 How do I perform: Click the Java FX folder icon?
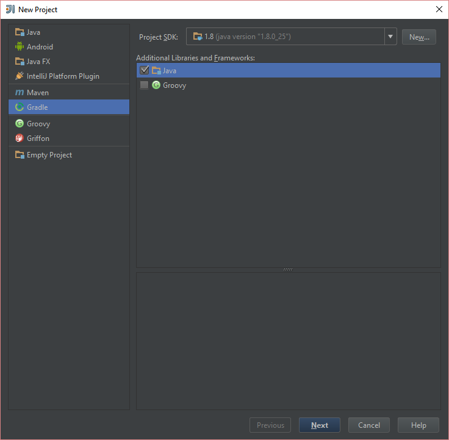[x=20, y=61]
